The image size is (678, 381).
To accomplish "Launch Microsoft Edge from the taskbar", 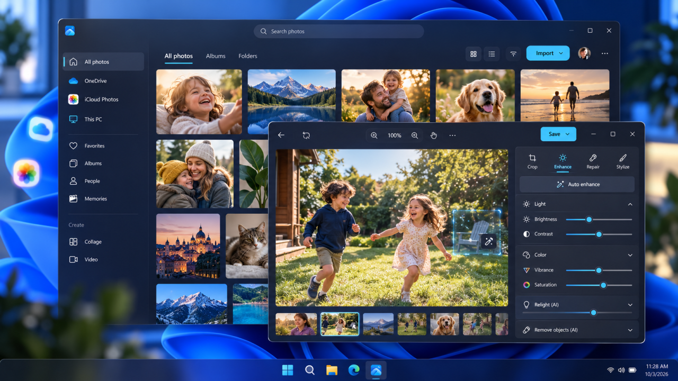I will [354, 370].
